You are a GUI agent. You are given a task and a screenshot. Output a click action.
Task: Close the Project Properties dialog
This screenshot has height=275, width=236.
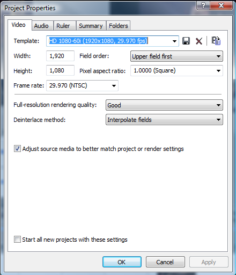point(222,5)
